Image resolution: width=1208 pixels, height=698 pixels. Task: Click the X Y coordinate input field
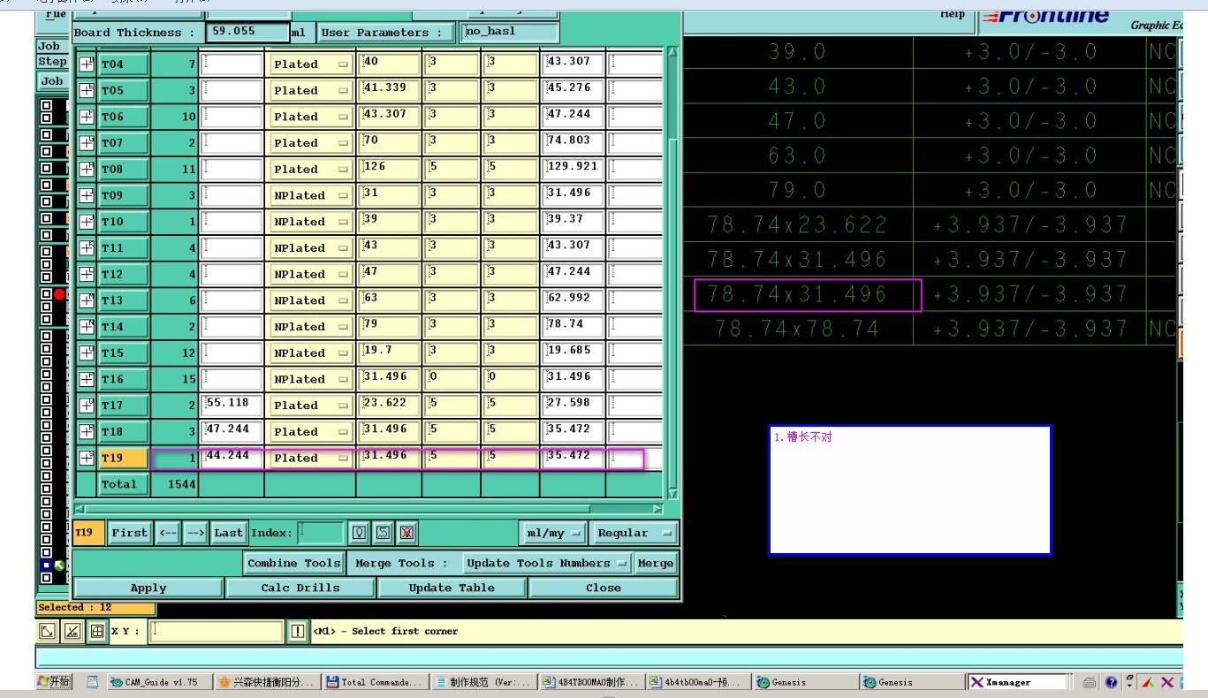click(x=217, y=631)
